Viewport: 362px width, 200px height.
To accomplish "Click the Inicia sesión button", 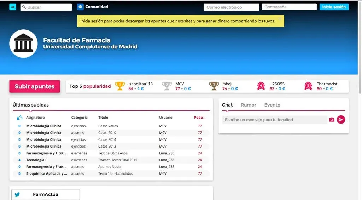I will click(334, 7).
